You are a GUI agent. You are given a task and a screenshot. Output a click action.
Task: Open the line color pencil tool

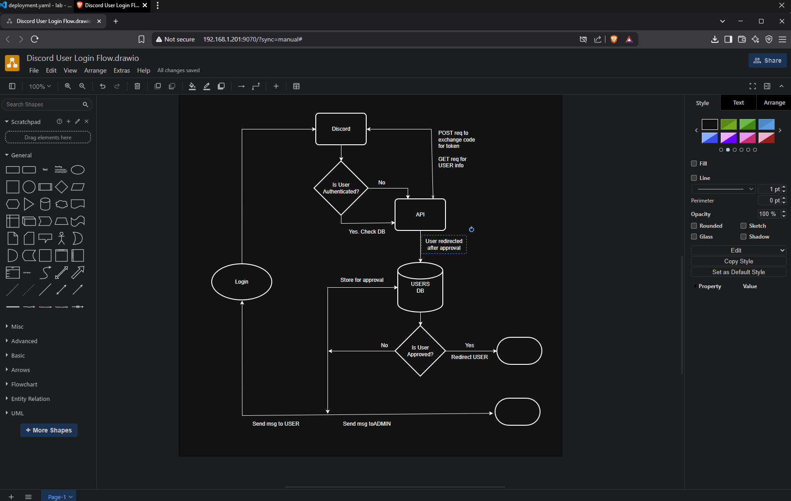coord(207,86)
